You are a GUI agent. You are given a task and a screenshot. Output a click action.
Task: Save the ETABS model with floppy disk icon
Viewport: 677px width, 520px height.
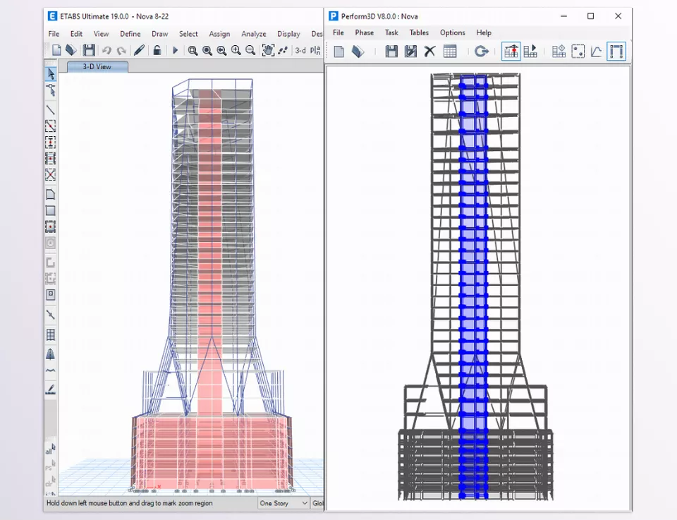pyautogui.click(x=89, y=50)
